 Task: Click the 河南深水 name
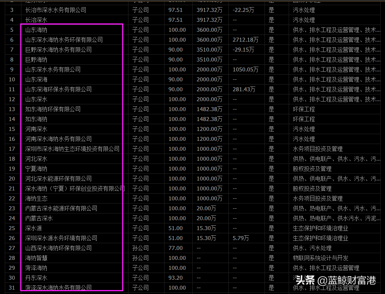pos(36,129)
